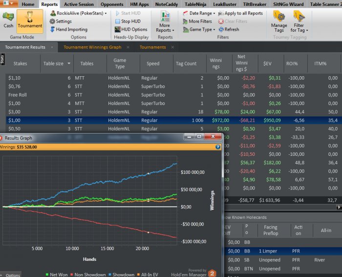Refresh the report
The width and height of the screenshot is (342, 277).
pos(229,29)
